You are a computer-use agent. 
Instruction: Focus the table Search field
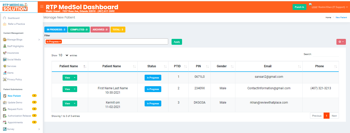(x=326, y=54)
